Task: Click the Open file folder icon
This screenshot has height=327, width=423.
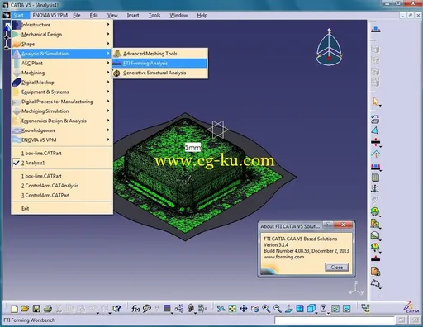Action: click(25, 309)
